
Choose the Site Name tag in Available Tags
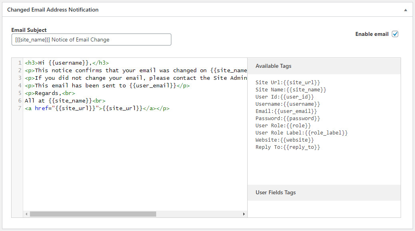(291, 90)
